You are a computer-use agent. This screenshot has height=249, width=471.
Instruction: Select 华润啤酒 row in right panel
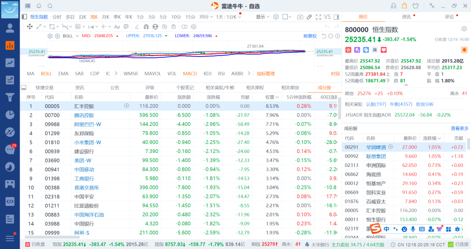405,147
